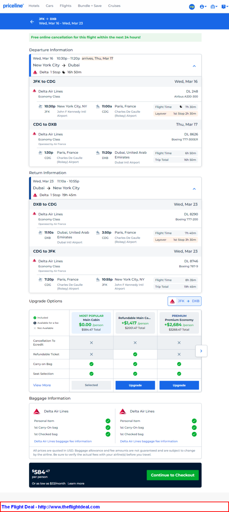The width and height of the screenshot is (229, 512).
Task: Choose the Most Popular Main Cabin fare card
Action: (x=91, y=323)
